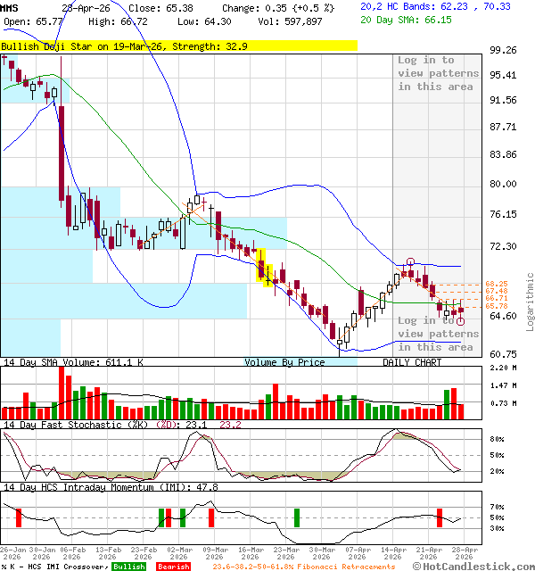This screenshot has width=535, height=571.
Task: Click the first red IMI crossover bar
Action: pyautogui.click(x=18, y=517)
